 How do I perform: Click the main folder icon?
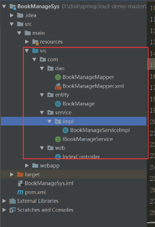pyautogui.click(x=28, y=33)
